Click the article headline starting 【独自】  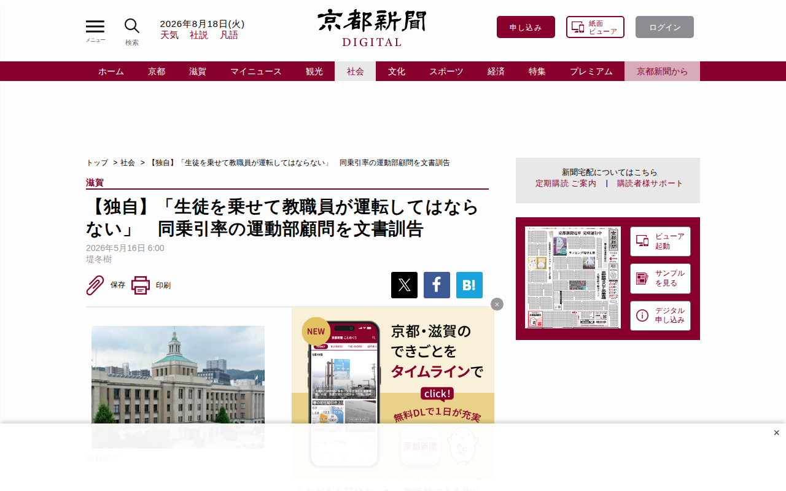pyautogui.click(x=282, y=217)
